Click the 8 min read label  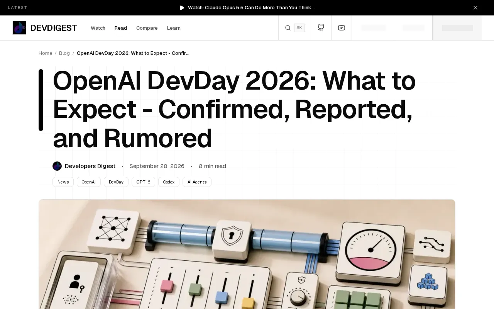(x=212, y=166)
